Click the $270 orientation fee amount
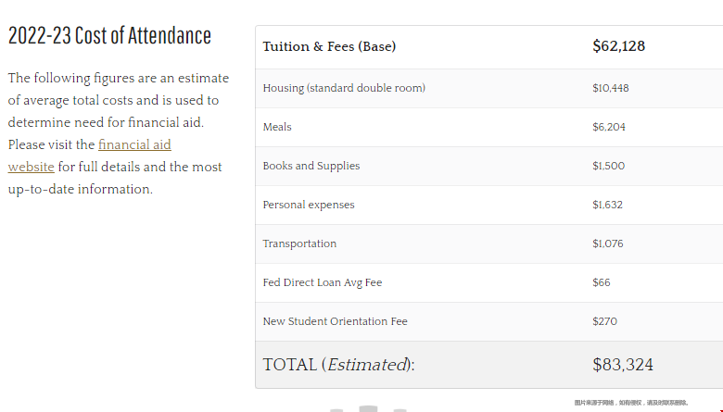 pos(604,321)
